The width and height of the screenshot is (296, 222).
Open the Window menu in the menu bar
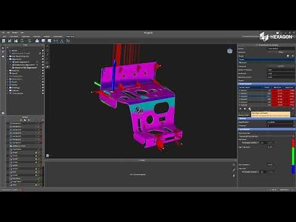(15, 33)
